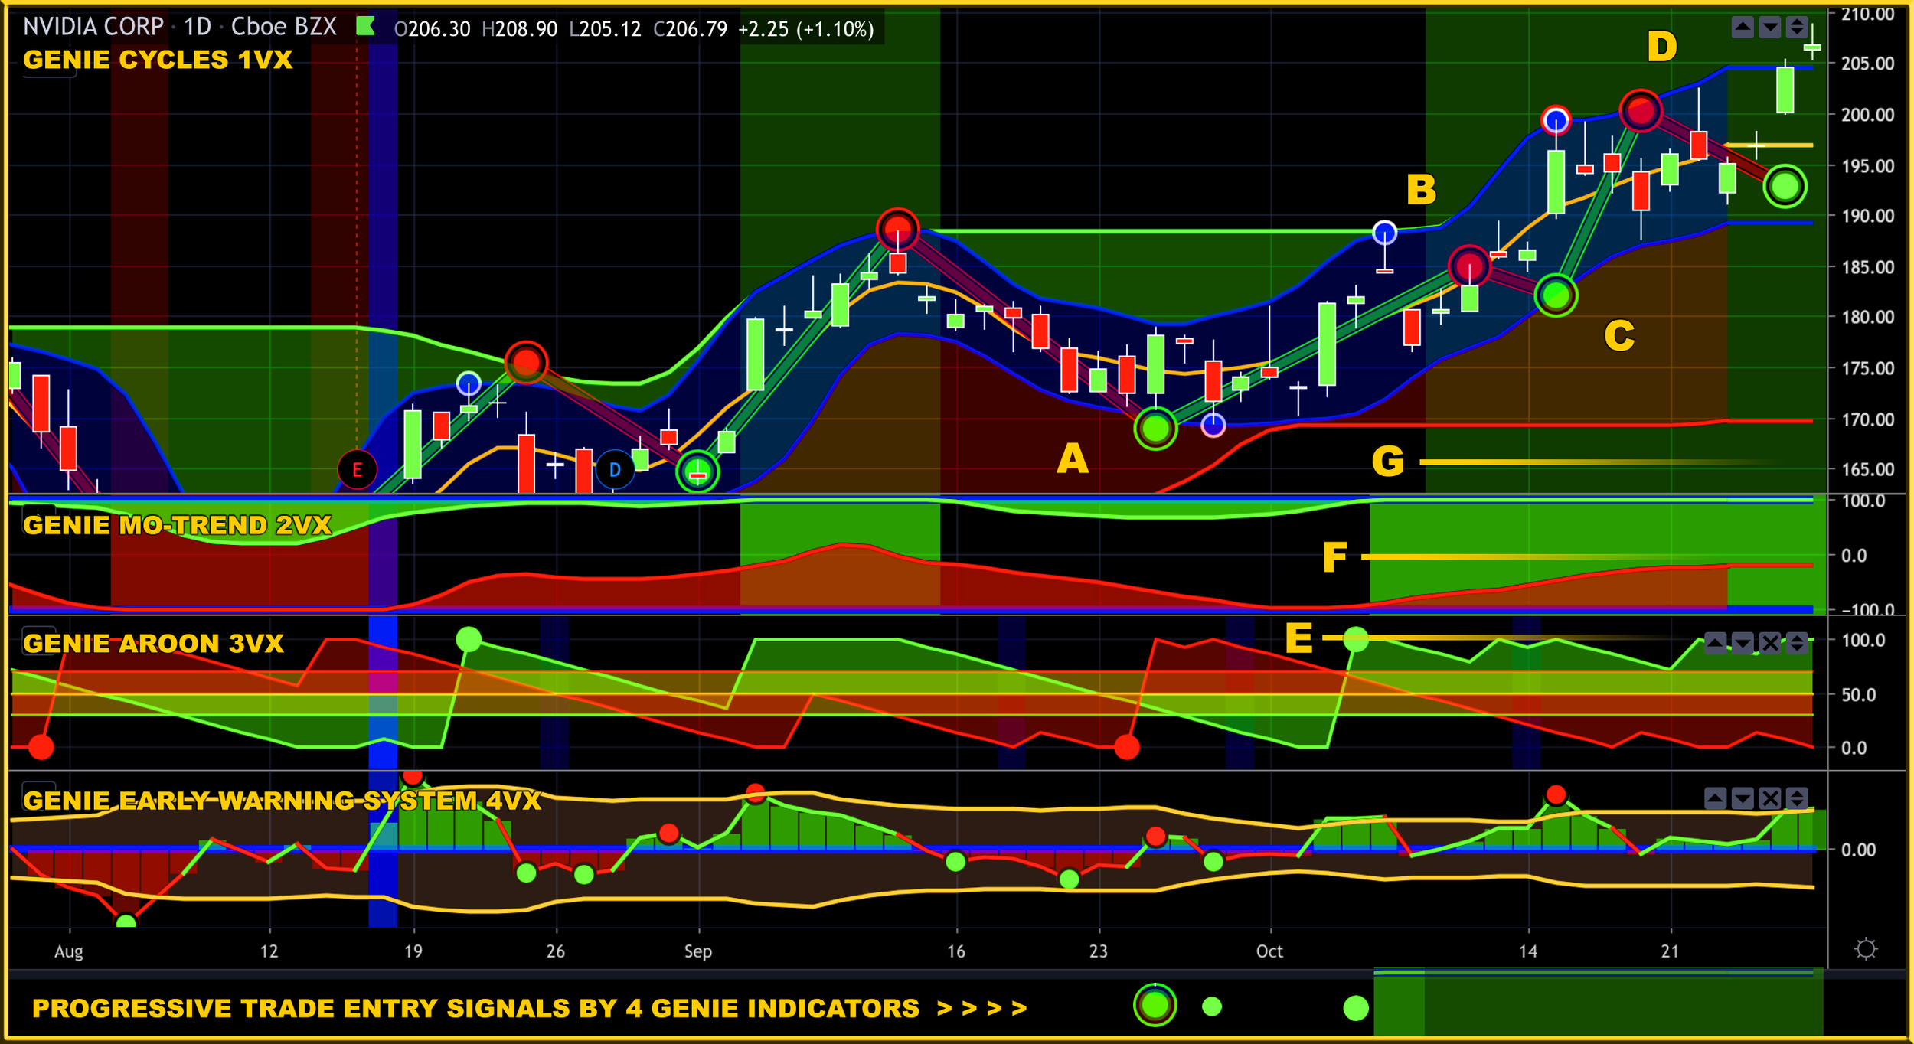Click the 190.00 price axis label
The height and width of the screenshot is (1044, 1914).
1868,216
